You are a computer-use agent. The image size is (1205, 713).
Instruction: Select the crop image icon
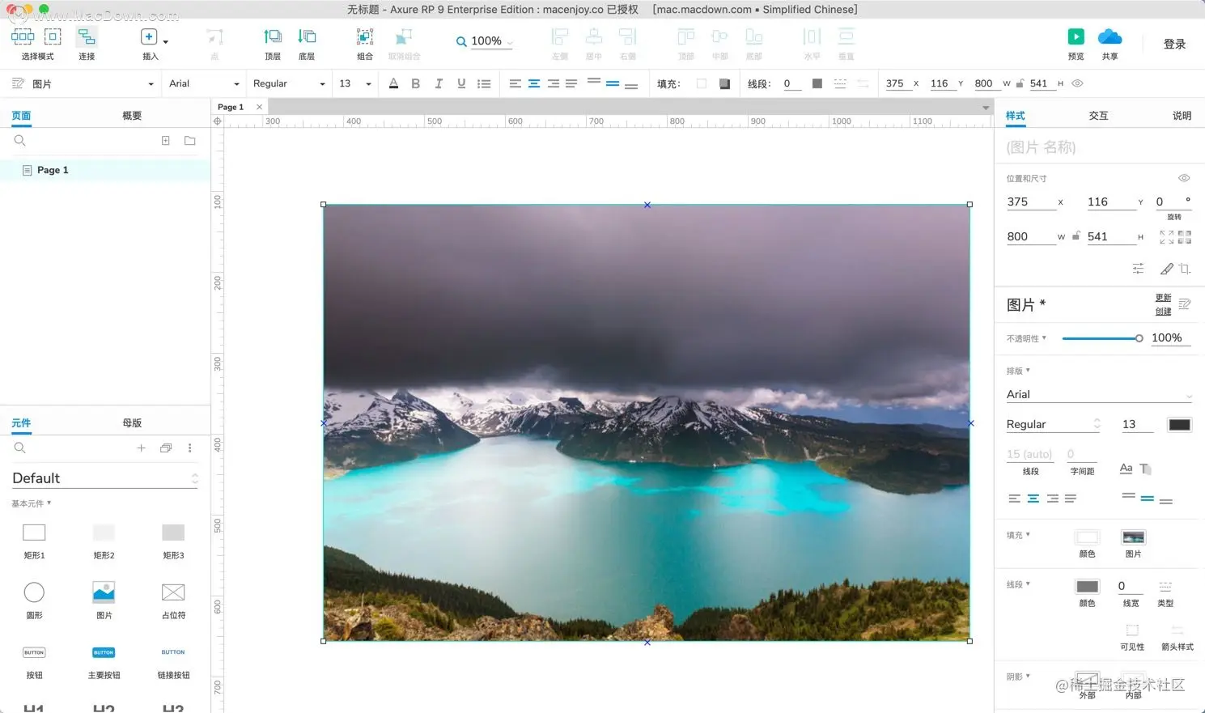pos(1185,269)
